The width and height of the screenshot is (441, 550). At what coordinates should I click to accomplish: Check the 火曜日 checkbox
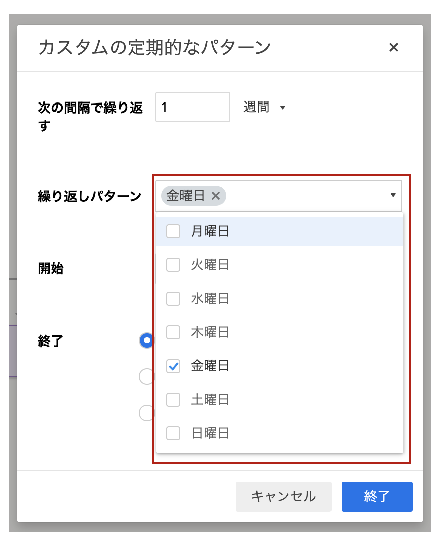click(x=173, y=265)
